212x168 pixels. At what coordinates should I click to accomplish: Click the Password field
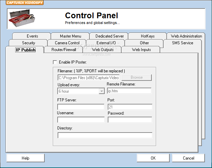tap(130, 120)
